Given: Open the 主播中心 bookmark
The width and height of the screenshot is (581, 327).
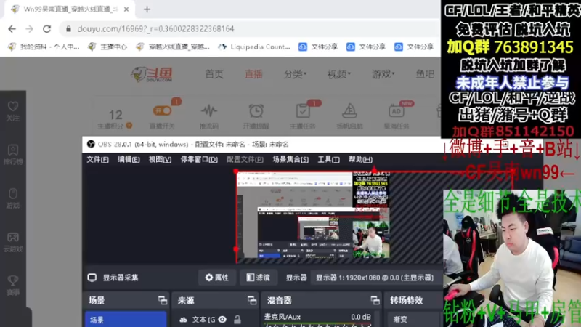Looking at the screenshot, I should [107, 47].
